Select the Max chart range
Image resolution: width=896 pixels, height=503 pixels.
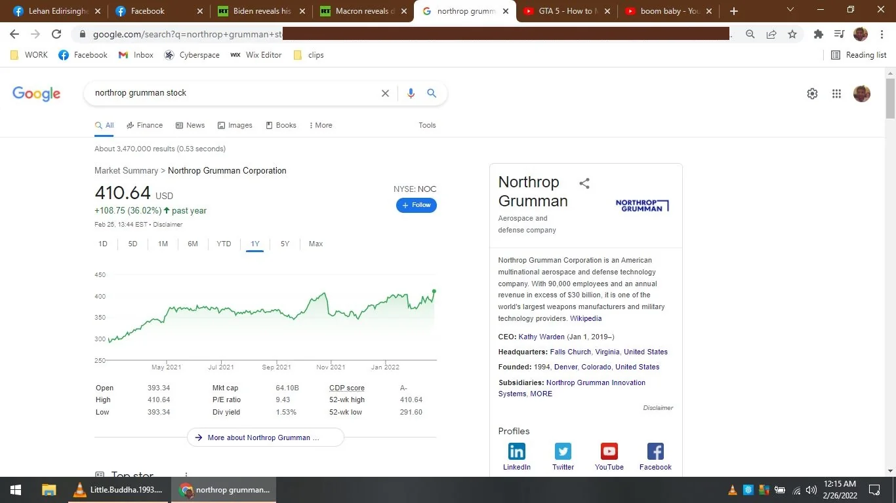(x=316, y=244)
